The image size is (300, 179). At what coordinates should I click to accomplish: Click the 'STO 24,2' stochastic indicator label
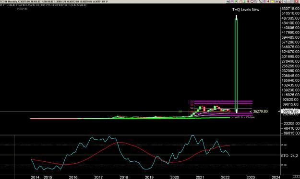tap(289, 156)
